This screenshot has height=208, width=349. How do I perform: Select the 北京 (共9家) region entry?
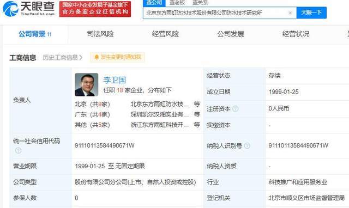click(92, 104)
